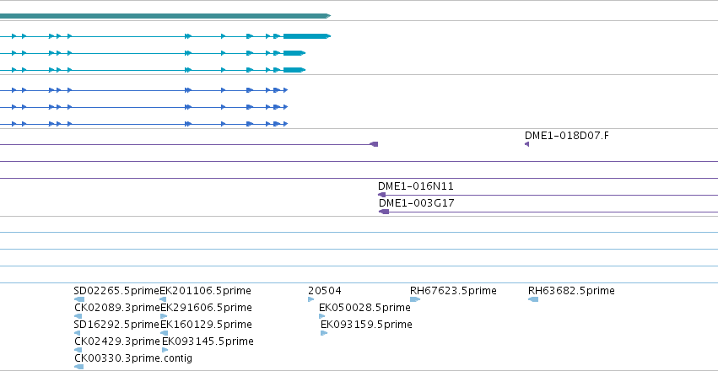Click the CK02089.3prime label
This screenshot has height=371, width=718.
point(117,308)
